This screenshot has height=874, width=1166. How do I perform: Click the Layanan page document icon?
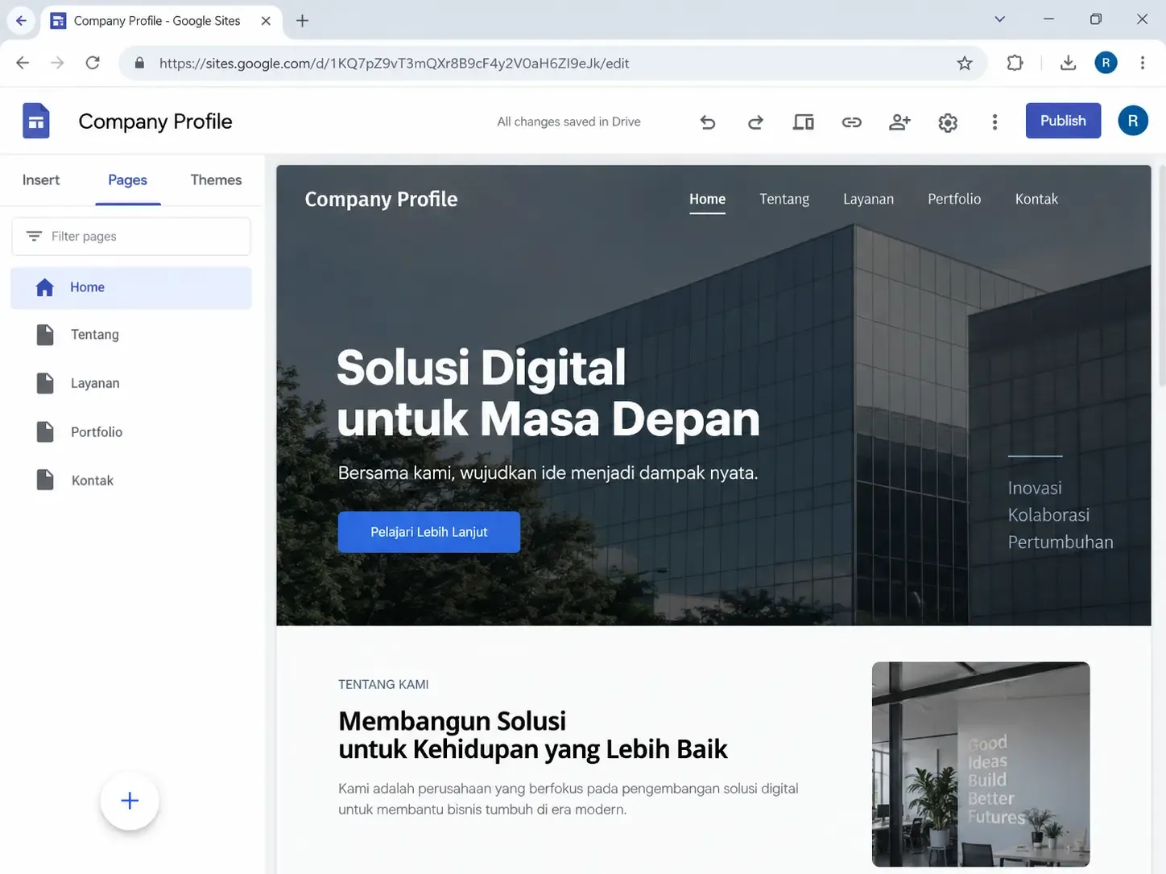45,383
